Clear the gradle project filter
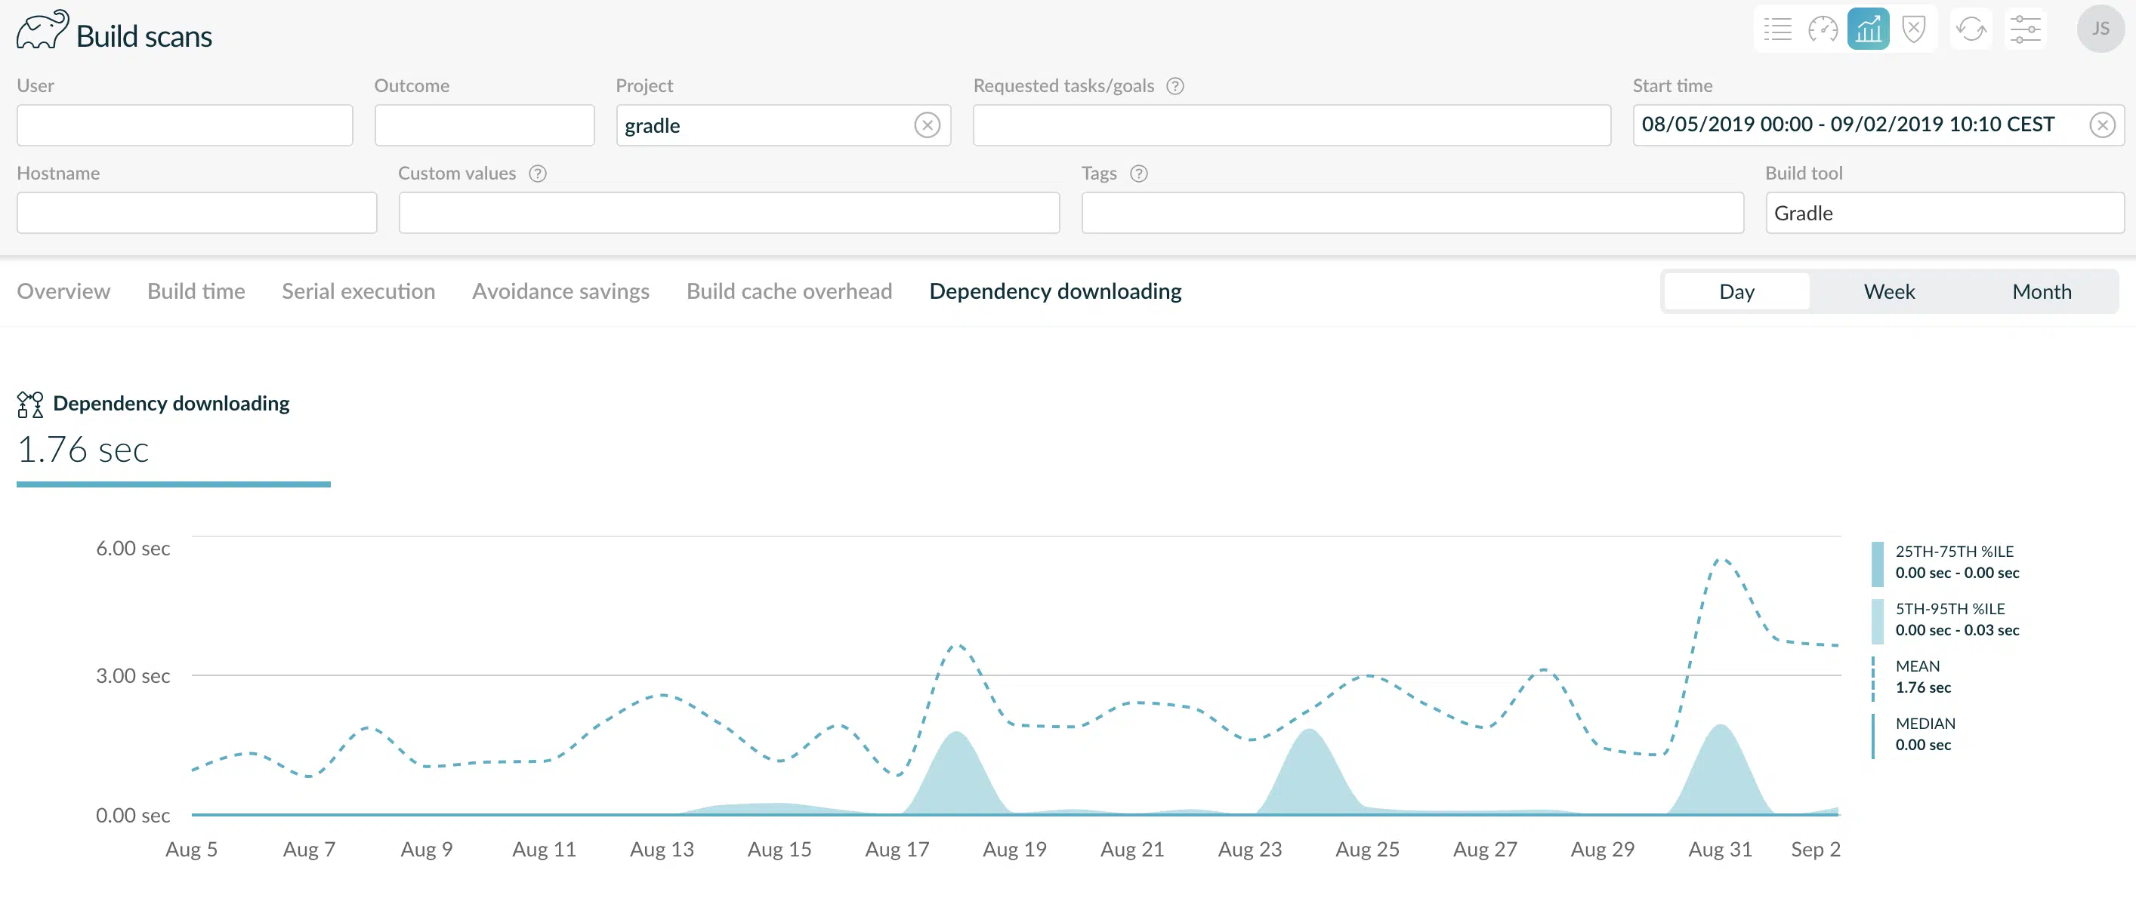This screenshot has width=2136, height=904. click(927, 125)
